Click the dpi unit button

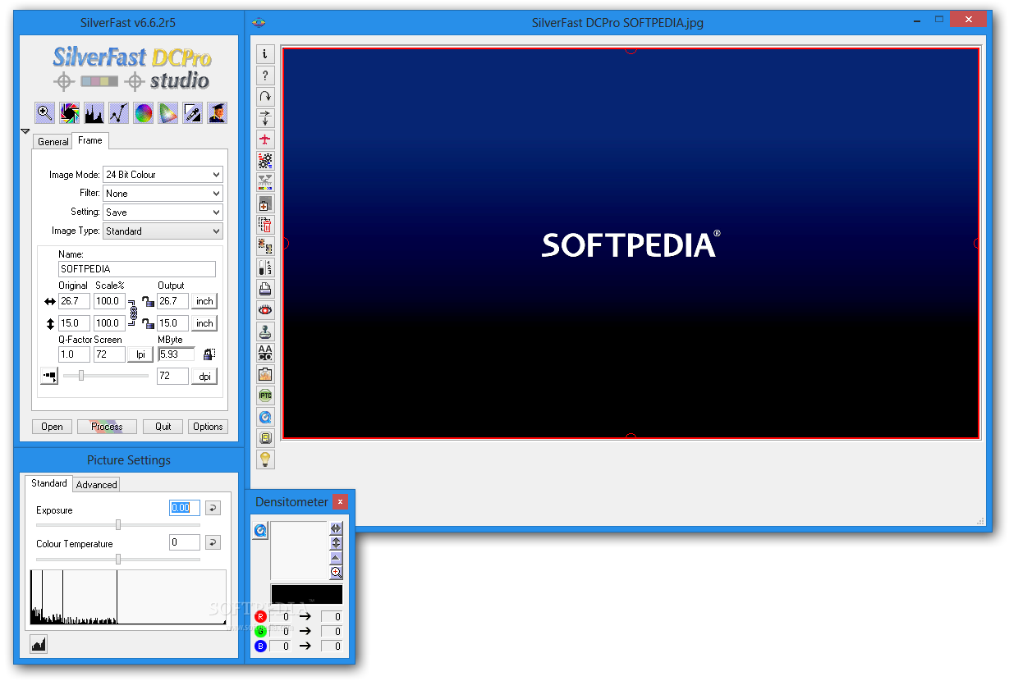(x=204, y=377)
